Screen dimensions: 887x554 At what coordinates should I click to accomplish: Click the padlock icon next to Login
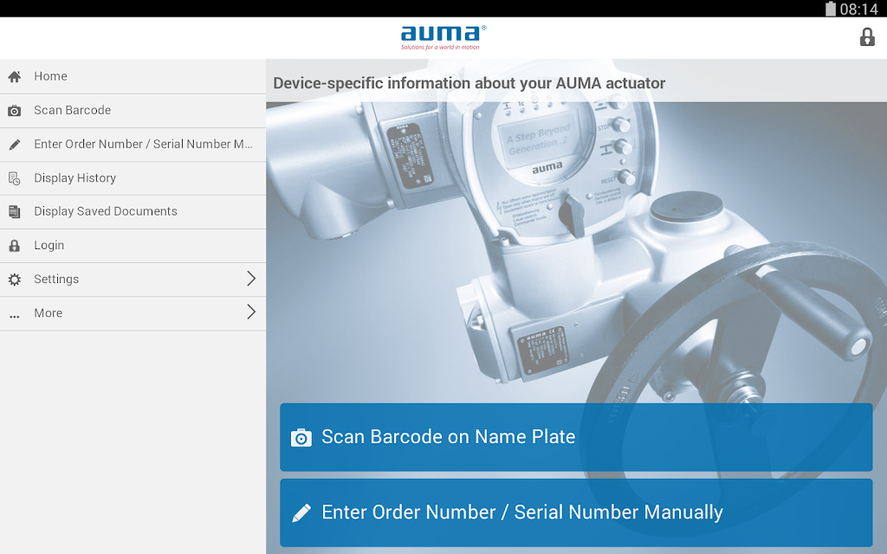pos(15,246)
